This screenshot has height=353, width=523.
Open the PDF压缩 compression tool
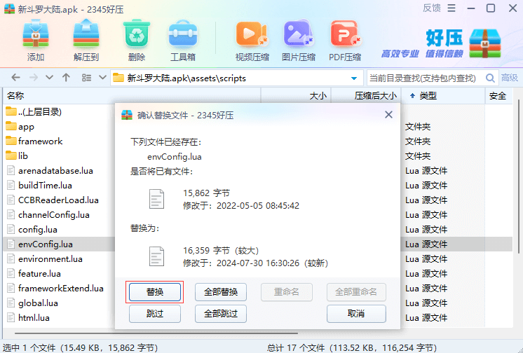click(x=344, y=41)
